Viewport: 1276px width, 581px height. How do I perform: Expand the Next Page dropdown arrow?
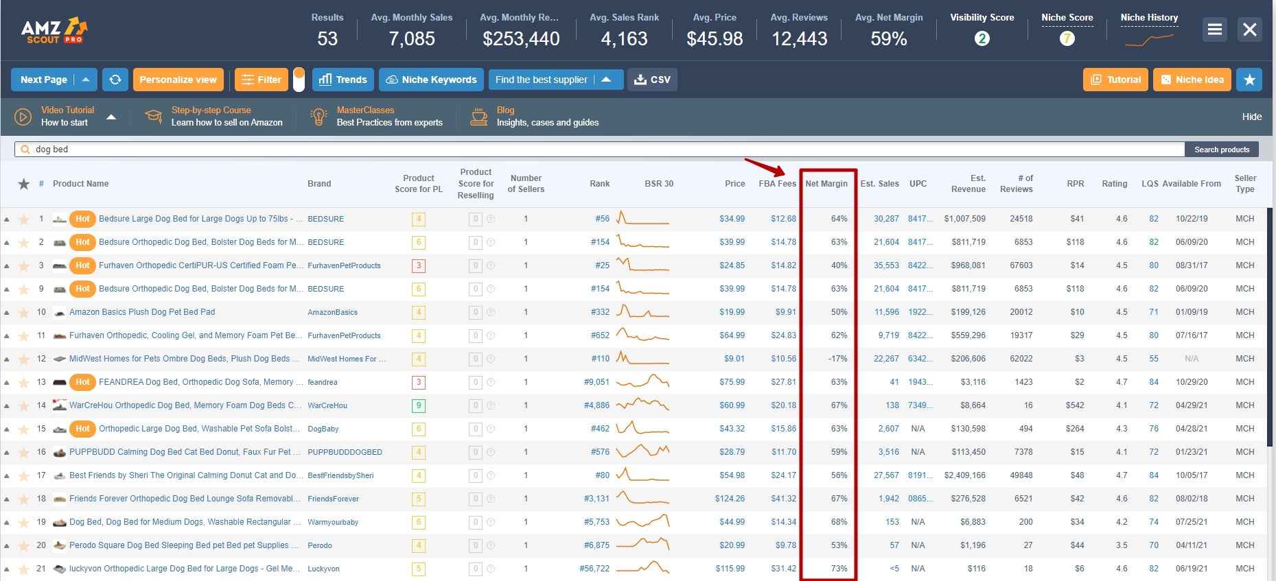[86, 80]
